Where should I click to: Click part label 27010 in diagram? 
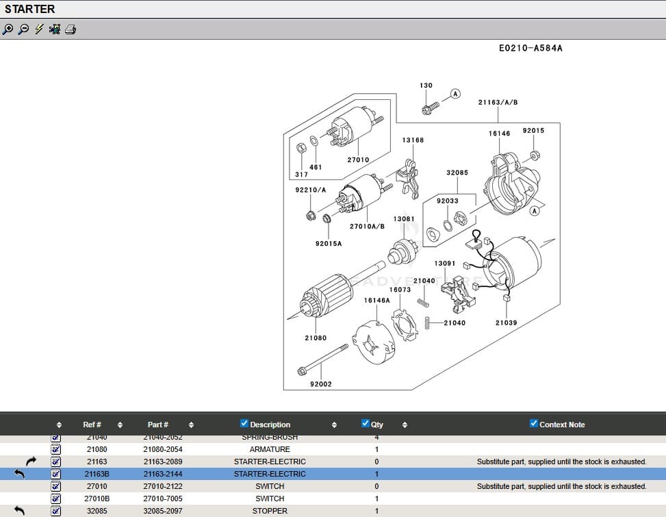pyautogui.click(x=358, y=160)
